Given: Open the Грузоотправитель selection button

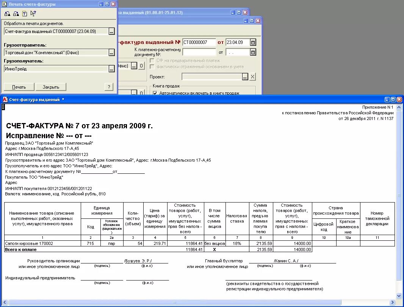Looking at the screenshot, I should coord(111,53).
